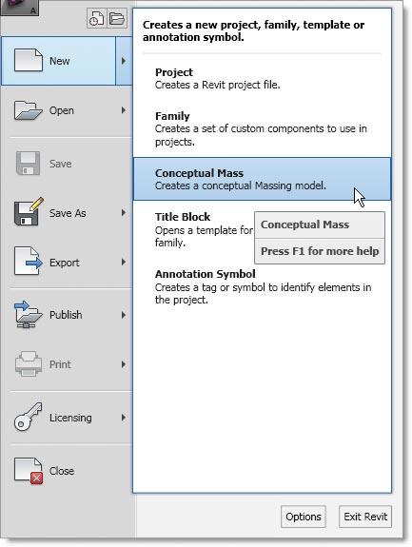
Task: Click the Open Documents folder icon
Action: [117, 18]
